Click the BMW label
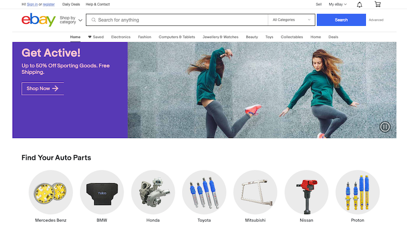The height and width of the screenshot is (243, 407). (102, 220)
